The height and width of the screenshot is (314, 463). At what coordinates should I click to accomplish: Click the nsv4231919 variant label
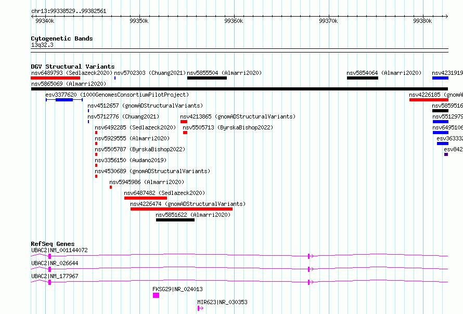tap(447, 73)
